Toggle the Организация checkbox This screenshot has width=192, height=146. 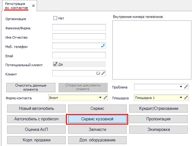coord(55,18)
